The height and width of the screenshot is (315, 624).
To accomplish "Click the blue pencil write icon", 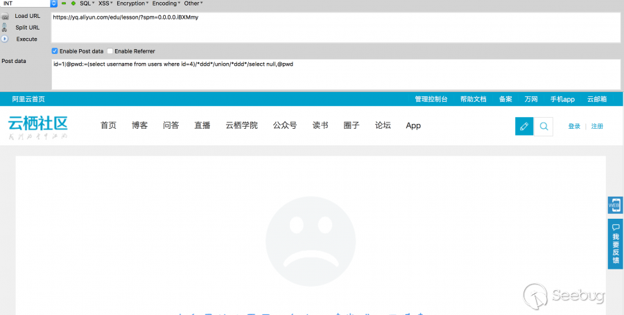I will point(524,126).
